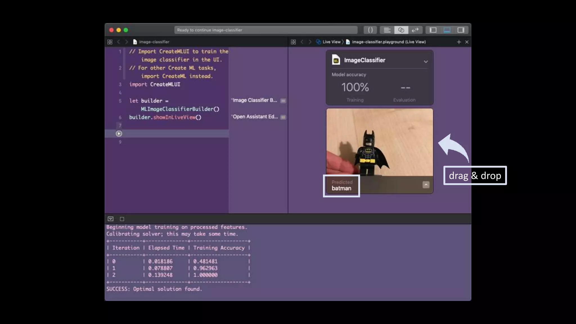The width and height of the screenshot is (576, 324).
Task: Open the code snippet library braces button
Action: point(370,30)
